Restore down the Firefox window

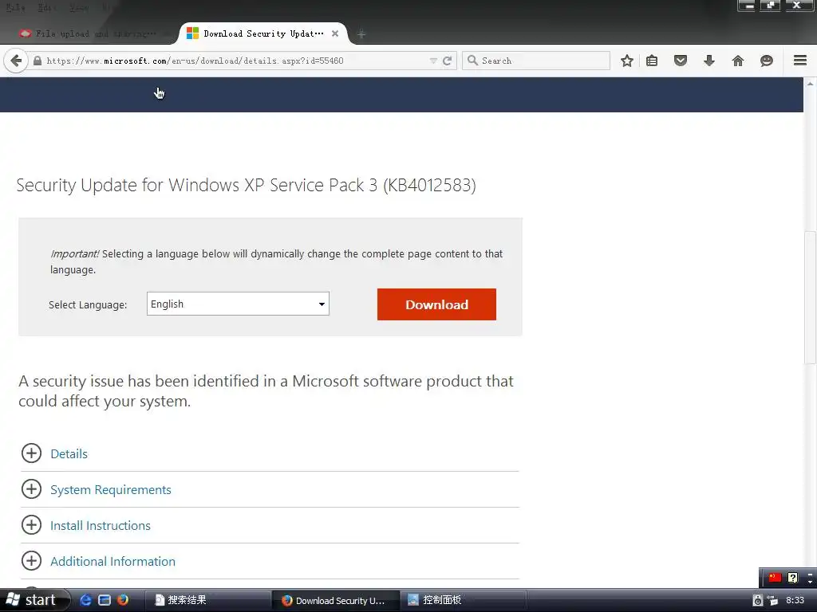(x=771, y=6)
